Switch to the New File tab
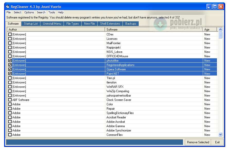Viewport: 227px width, 151px height. point(90,24)
